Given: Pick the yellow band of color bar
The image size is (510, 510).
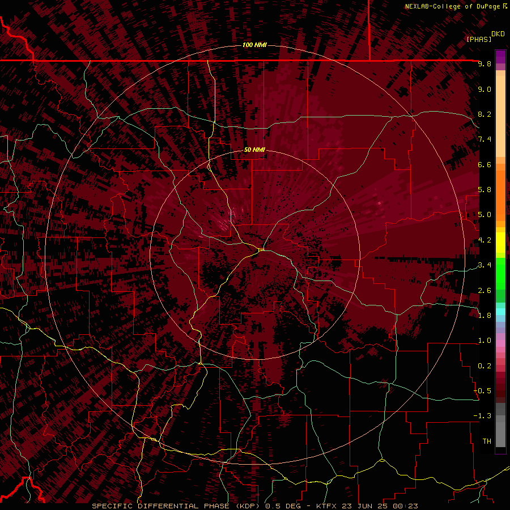Looking at the screenshot, I should coord(500,243).
